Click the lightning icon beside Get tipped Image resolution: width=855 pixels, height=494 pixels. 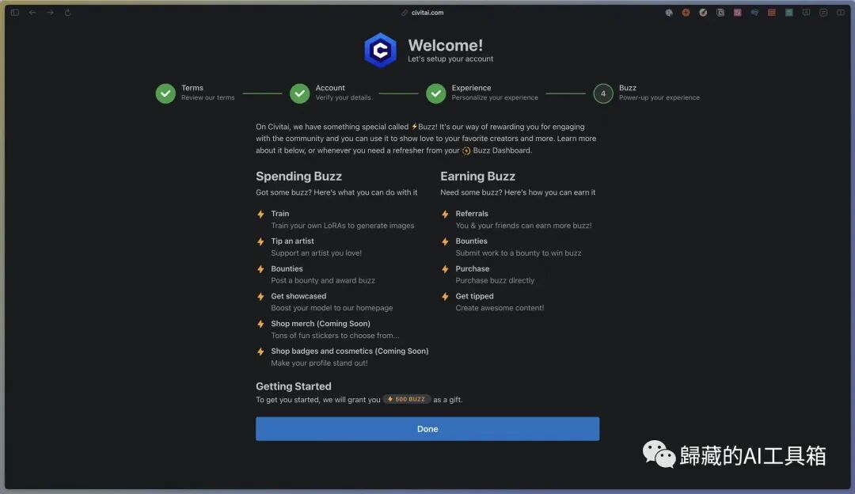coord(445,297)
